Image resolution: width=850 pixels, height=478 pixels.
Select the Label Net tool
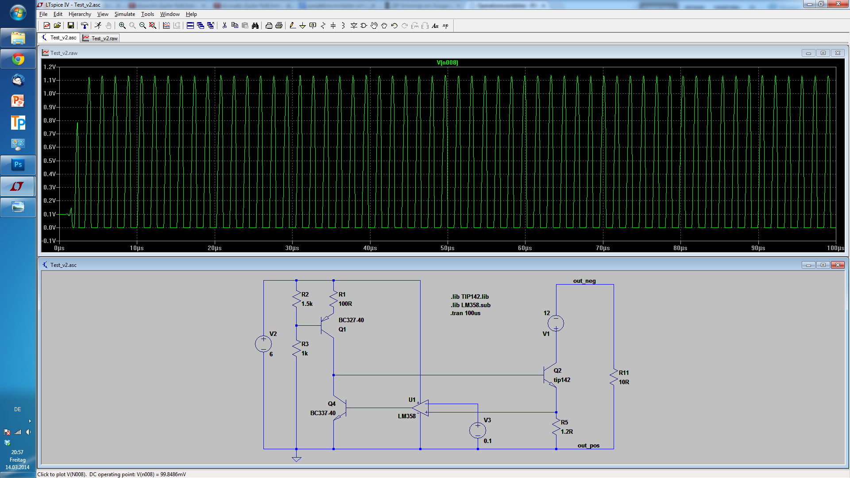pos(313,26)
